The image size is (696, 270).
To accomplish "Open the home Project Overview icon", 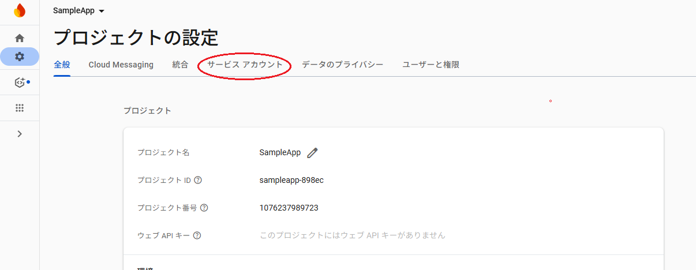I will [20, 38].
